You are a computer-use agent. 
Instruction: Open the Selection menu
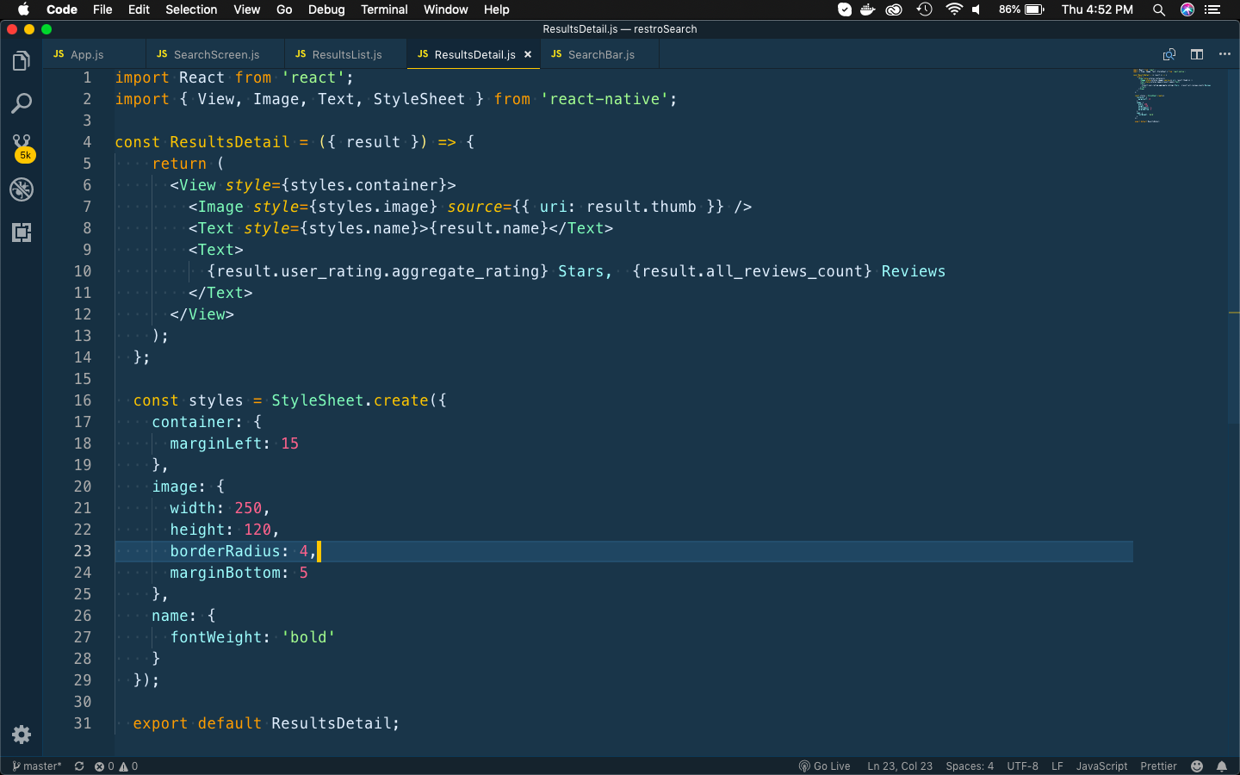point(191,9)
